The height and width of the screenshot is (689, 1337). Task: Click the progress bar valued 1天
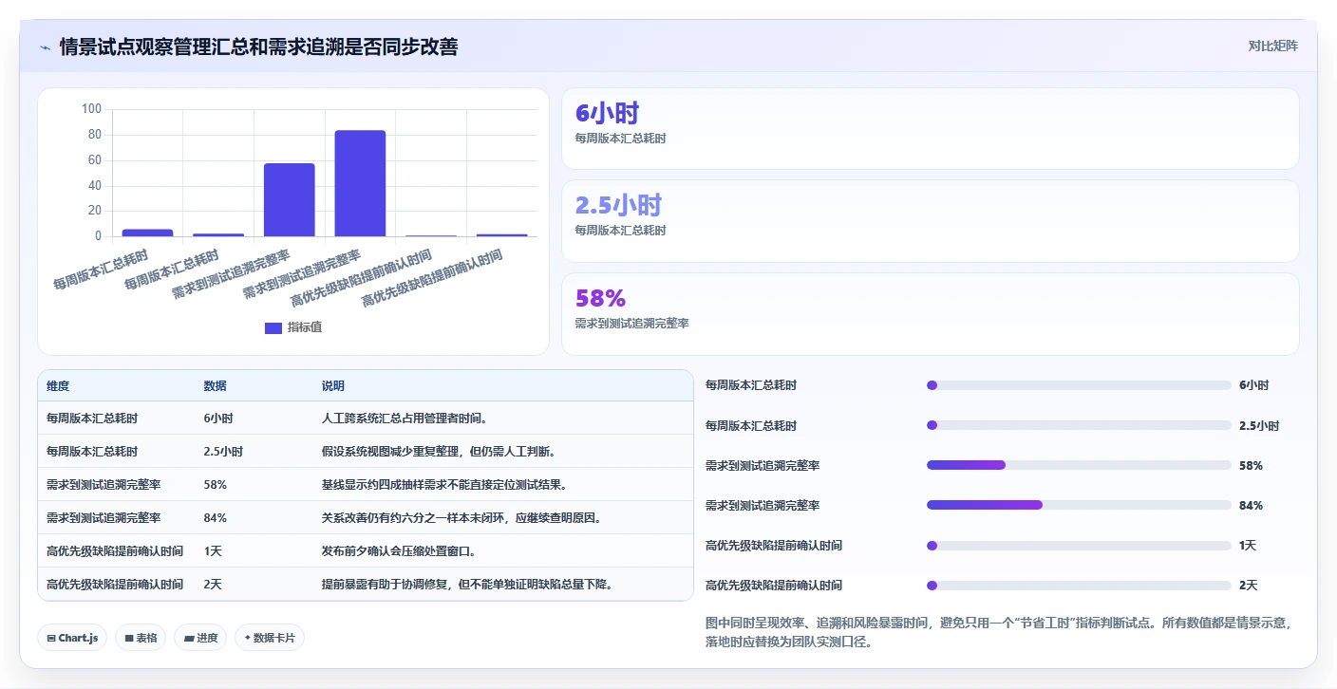tap(1079, 545)
